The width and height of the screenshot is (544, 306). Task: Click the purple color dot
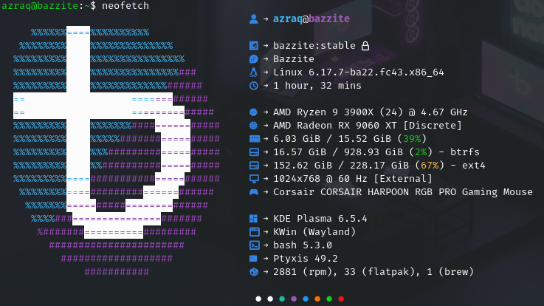point(294,299)
